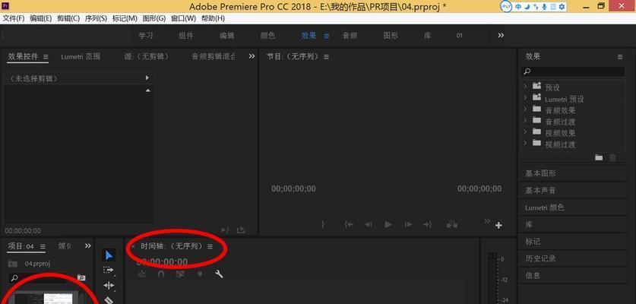Show hidden source panel tabs chevron
Screen dimensions: 636x304
[252, 56]
